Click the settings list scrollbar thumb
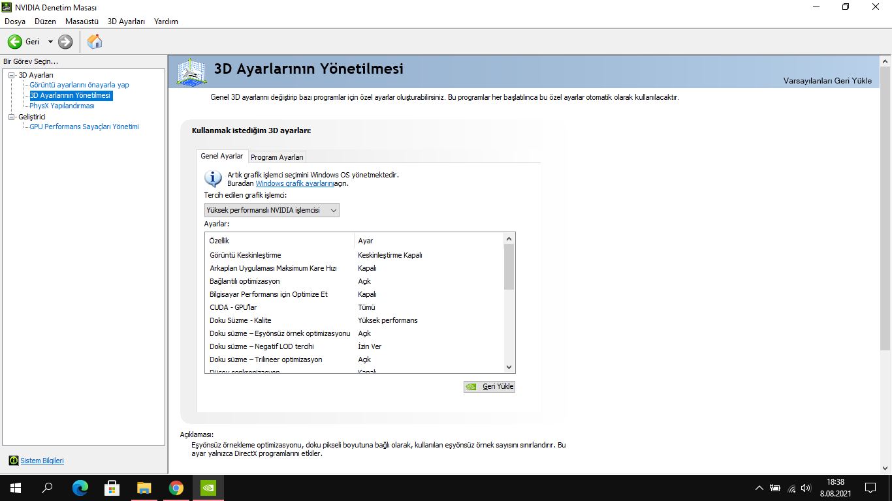892x501 pixels. pos(509,267)
